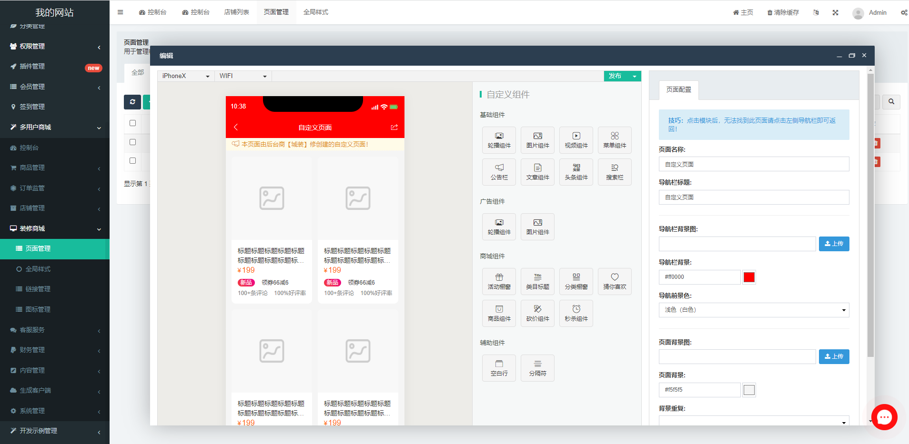
Task: Add the 公告栏 announcement component
Action: point(499,172)
